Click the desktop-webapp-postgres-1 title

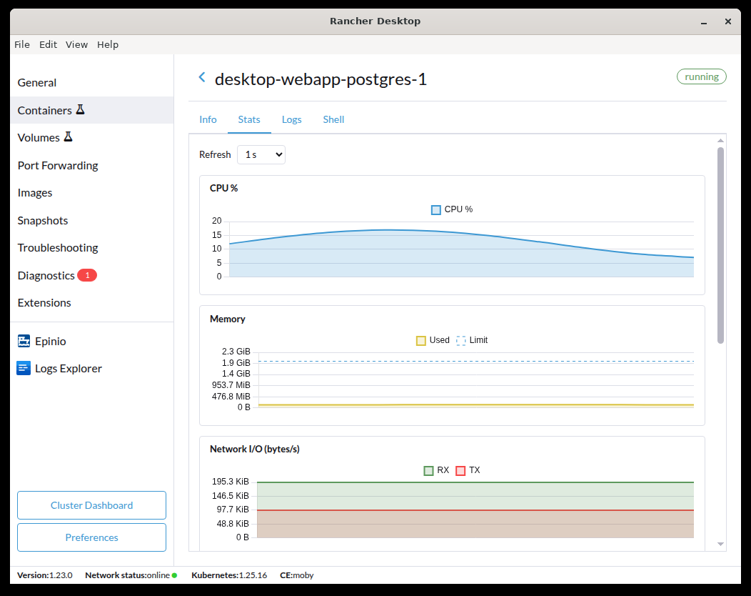[x=321, y=79]
